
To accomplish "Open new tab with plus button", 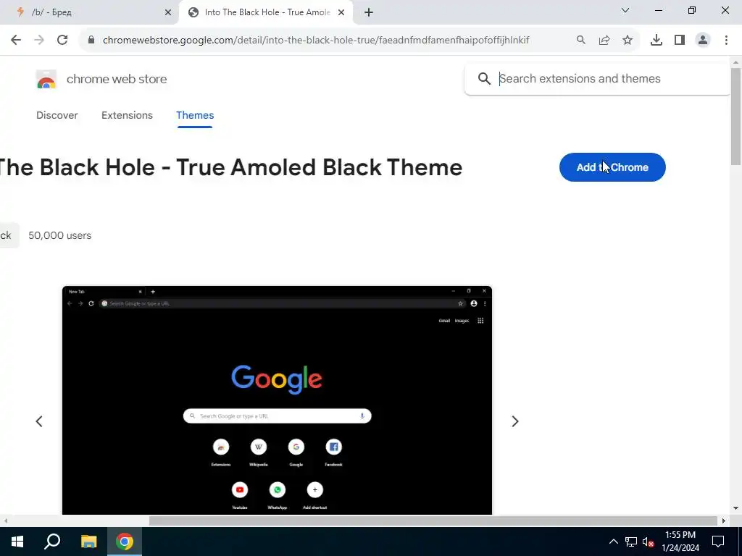I will [369, 13].
